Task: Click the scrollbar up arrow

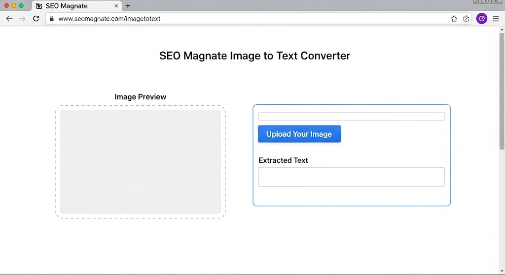Action: 502,30
